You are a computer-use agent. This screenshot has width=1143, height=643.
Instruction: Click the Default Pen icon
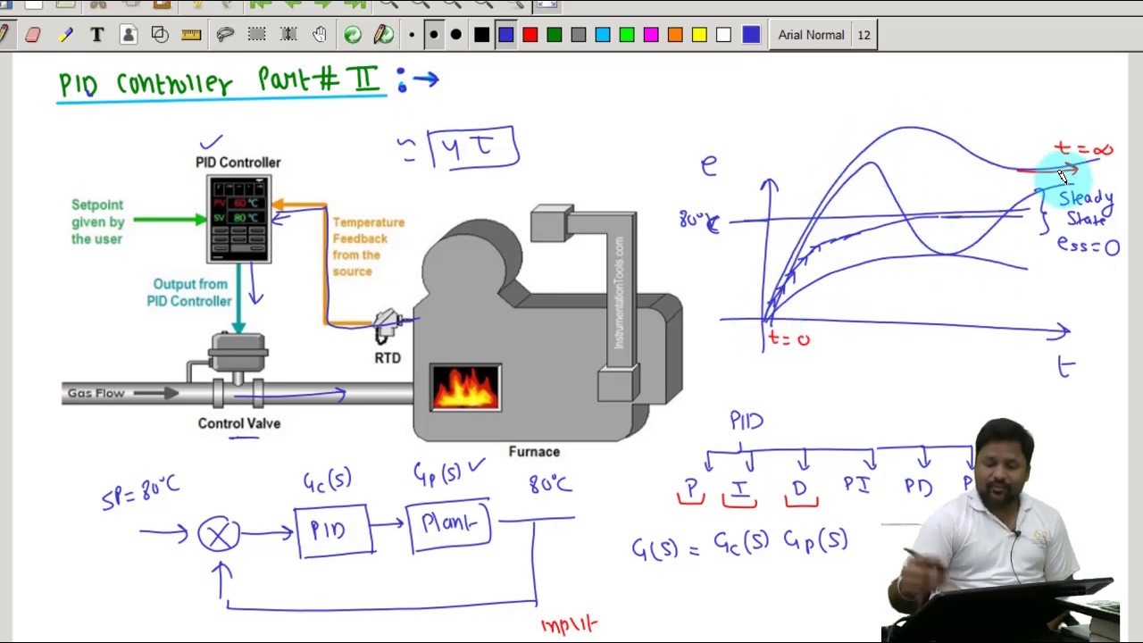384,35
